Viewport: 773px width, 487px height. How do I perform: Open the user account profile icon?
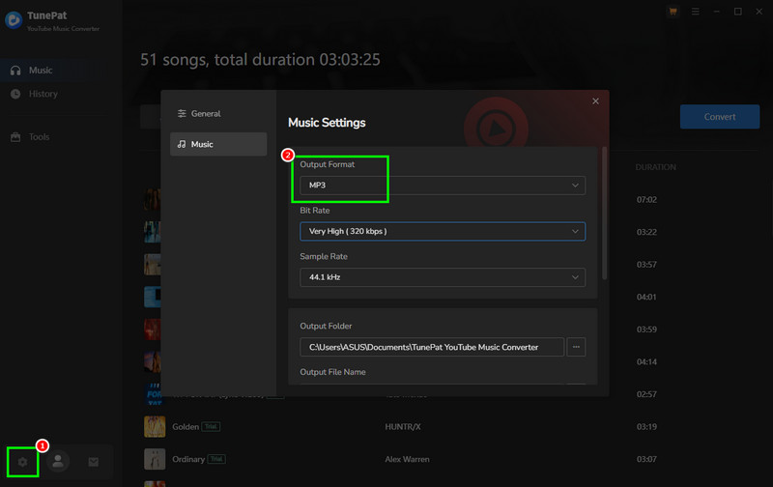click(58, 461)
